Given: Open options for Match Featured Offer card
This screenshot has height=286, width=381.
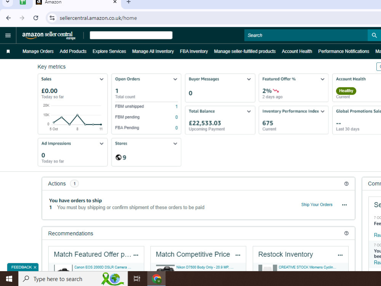Looking at the screenshot, I should pos(136,255).
